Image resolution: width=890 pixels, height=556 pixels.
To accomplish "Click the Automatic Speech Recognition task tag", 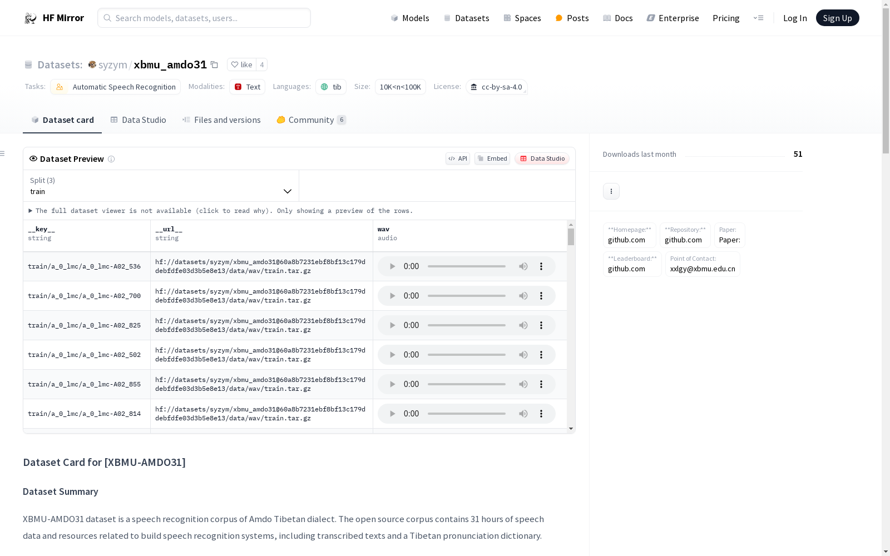I will (x=116, y=87).
